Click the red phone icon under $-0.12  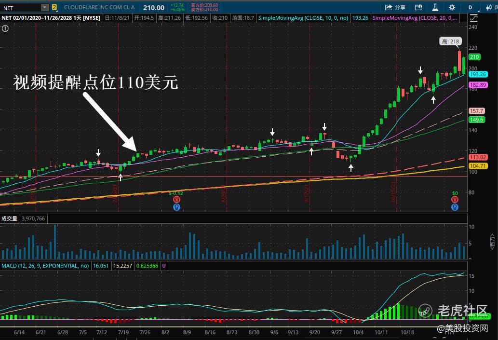pos(177,199)
